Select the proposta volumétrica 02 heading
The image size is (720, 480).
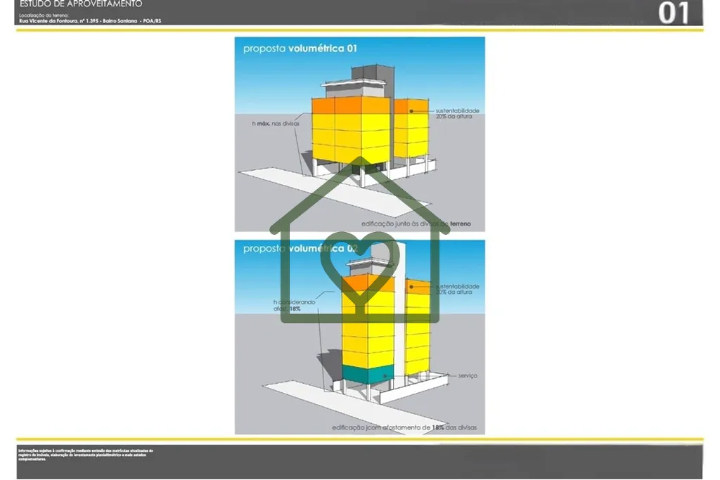pos(300,248)
